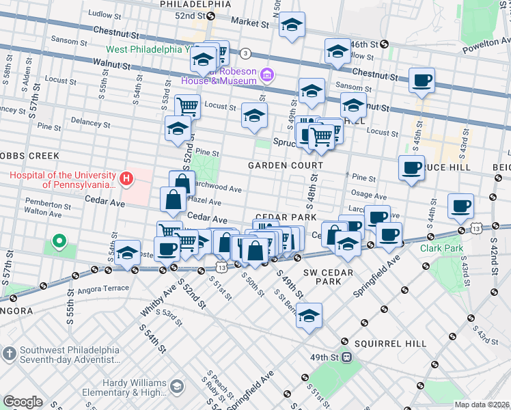Click Southwest Philadelphia Seventh-day Adventist label
This screenshot has height=410, width=511.
[70, 355]
